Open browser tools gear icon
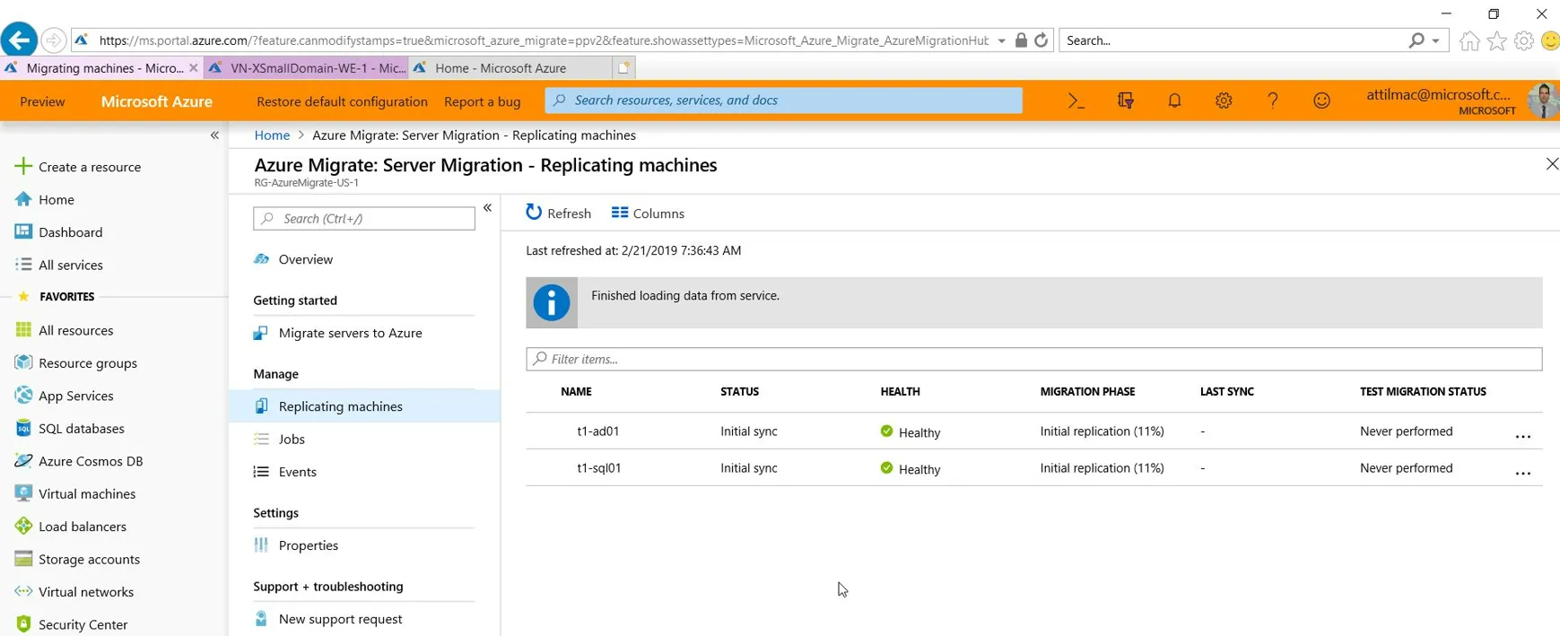The width and height of the screenshot is (1560, 636). coord(1524,40)
